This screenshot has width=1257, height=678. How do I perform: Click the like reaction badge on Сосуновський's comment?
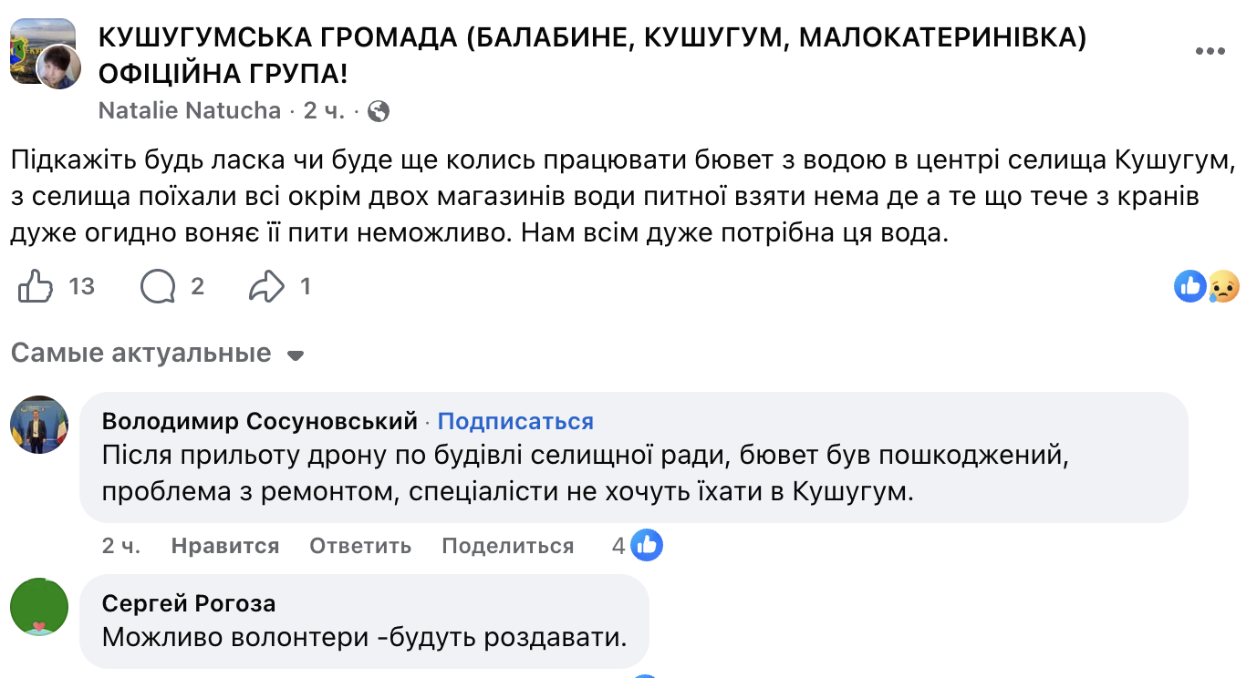pos(647,545)
